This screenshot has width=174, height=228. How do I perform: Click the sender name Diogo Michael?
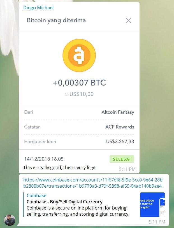point(38,8)
